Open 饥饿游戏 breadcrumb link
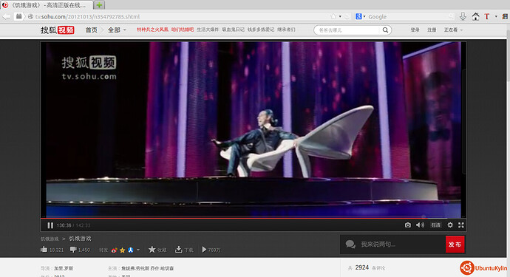This screenshot has height=277, width=510. pos(50,239)
